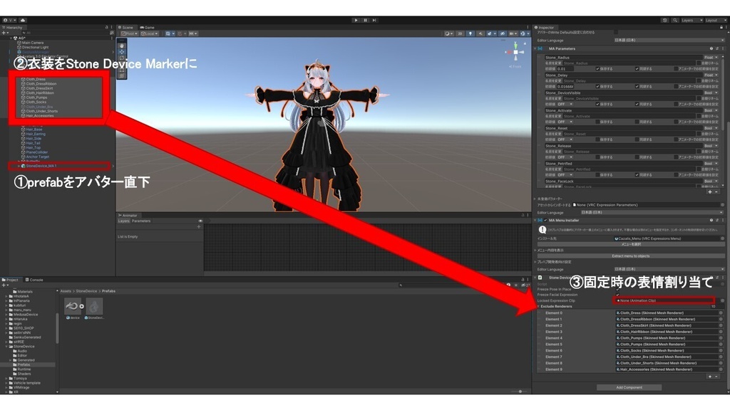Open the undo history icon
Screen dimensions: 730x410
click(665, 21)
